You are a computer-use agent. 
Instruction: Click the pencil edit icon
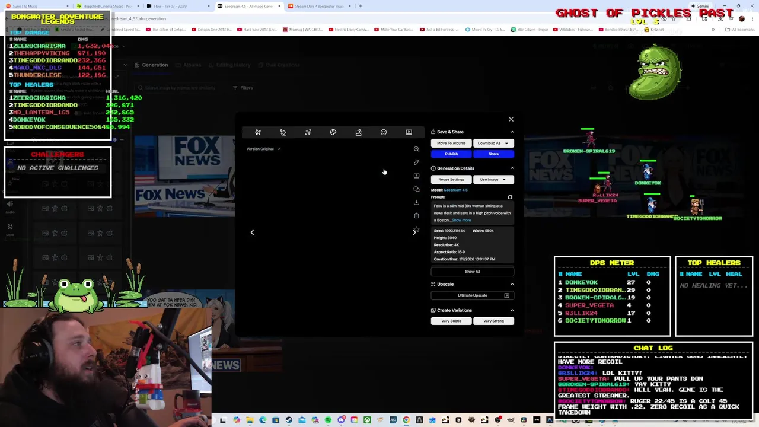click(416, 162)
